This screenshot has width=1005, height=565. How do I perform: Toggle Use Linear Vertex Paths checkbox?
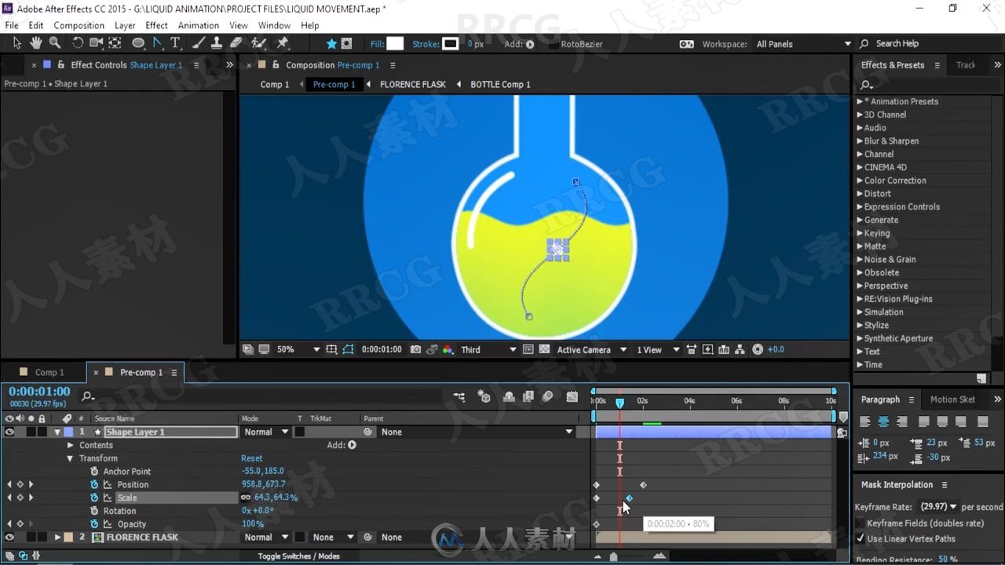[861, 539]
